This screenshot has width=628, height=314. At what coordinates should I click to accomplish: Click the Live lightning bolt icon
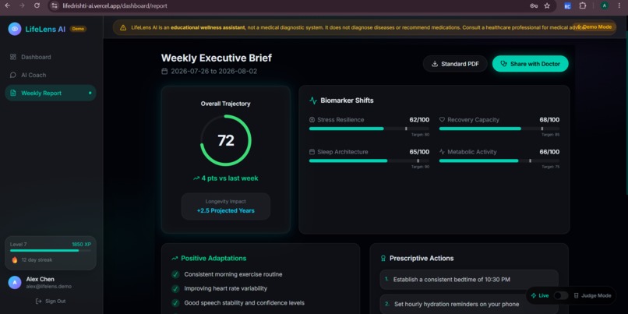[534, 295]
